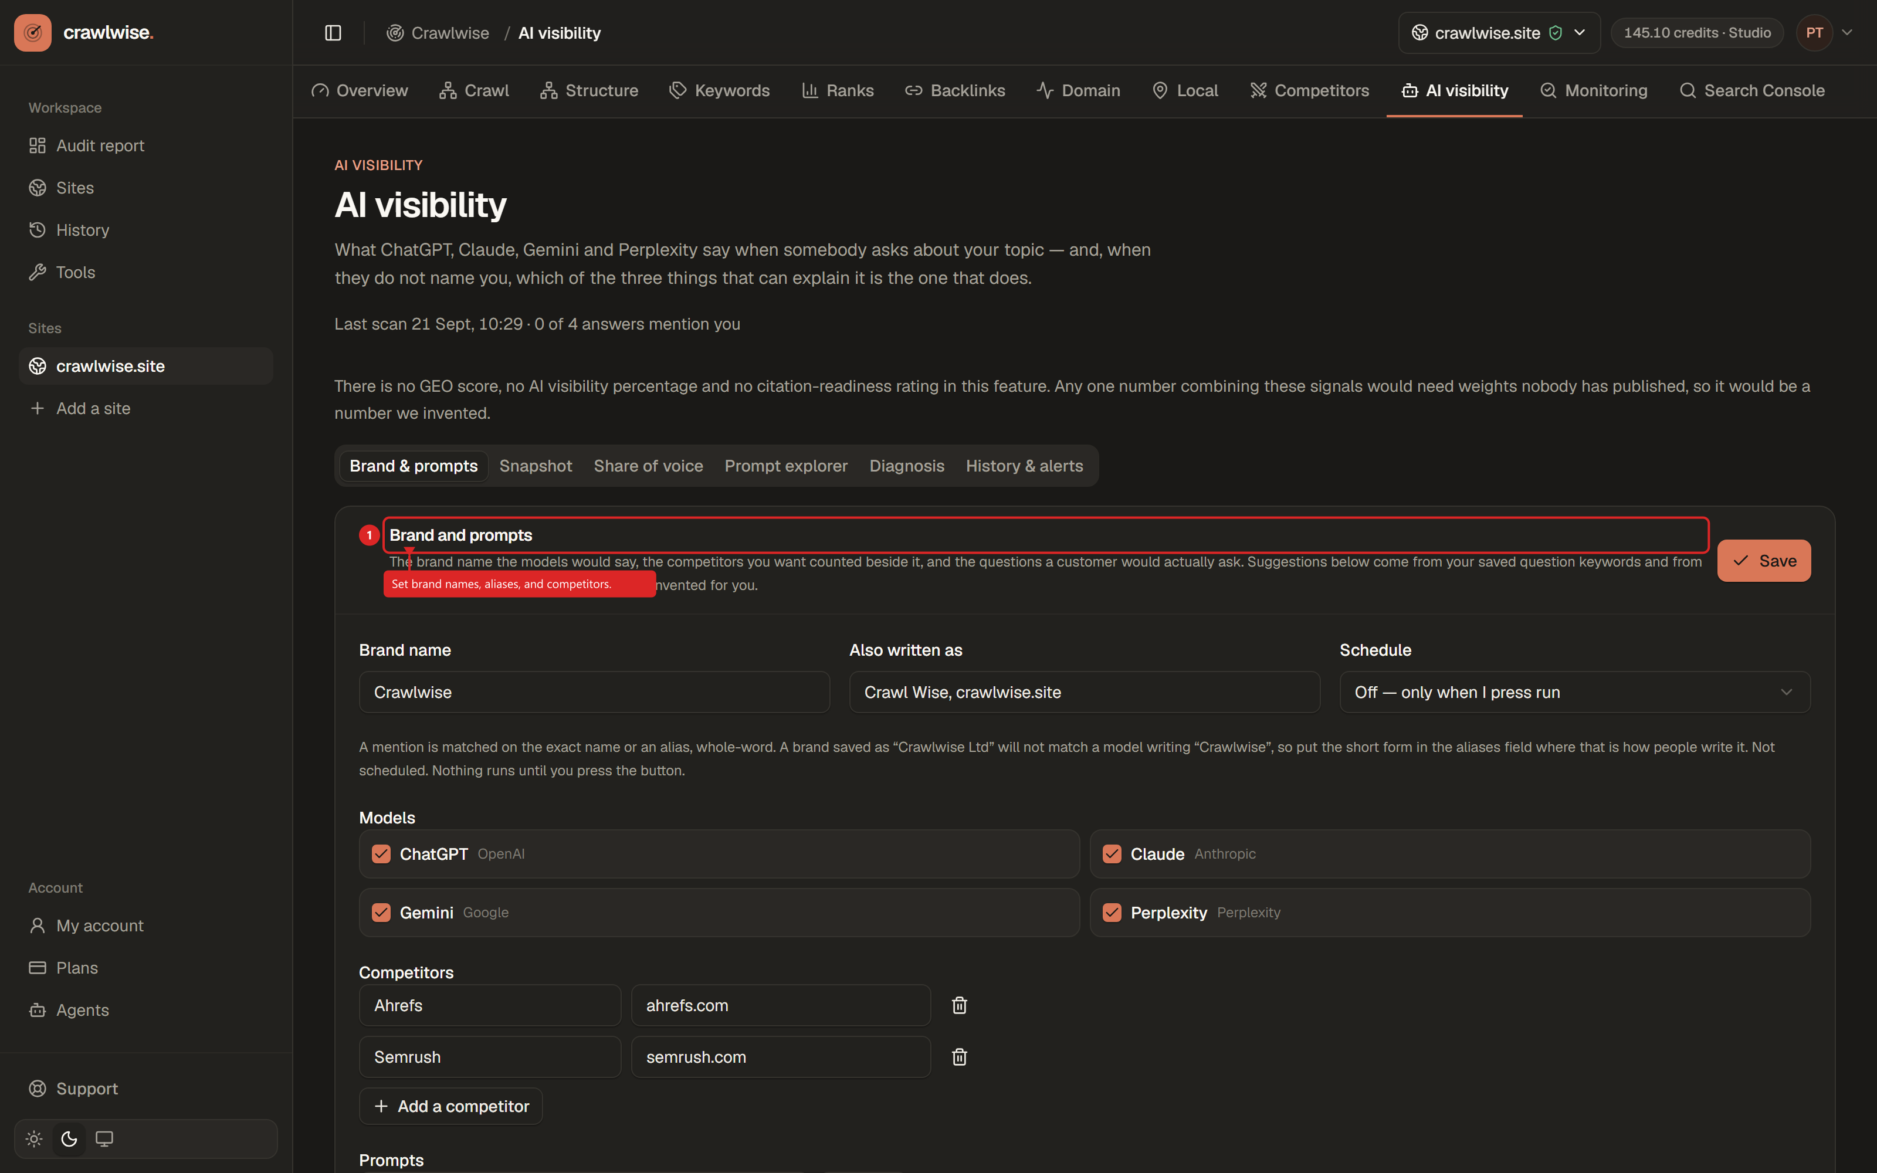Open the Backlinks tab
This screenshot has width=1877, height=1173.
(x=955, y=91)
